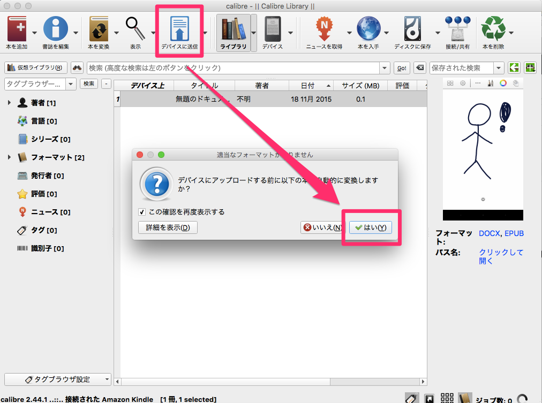
Task: Click the Convert books (本を変換) icon
Action: [99, 29]
